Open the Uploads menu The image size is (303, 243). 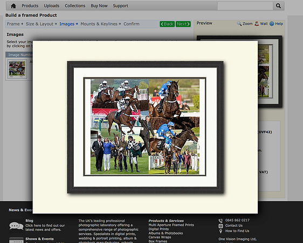click(52, 6)
